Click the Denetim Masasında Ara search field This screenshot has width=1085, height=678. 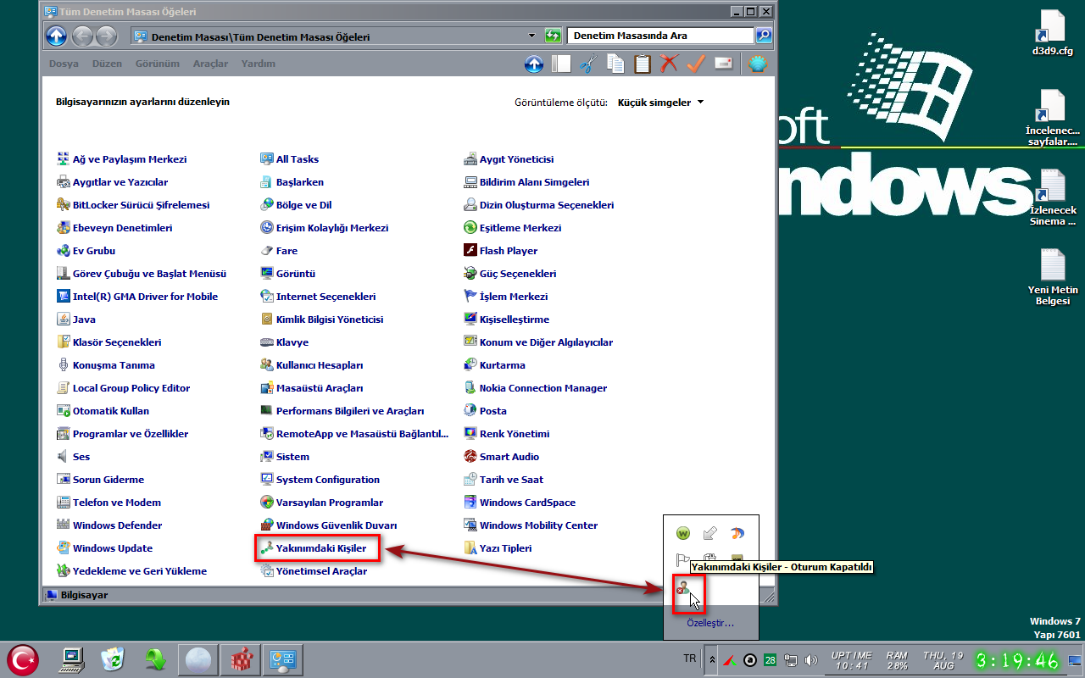(x=660, y=36)
